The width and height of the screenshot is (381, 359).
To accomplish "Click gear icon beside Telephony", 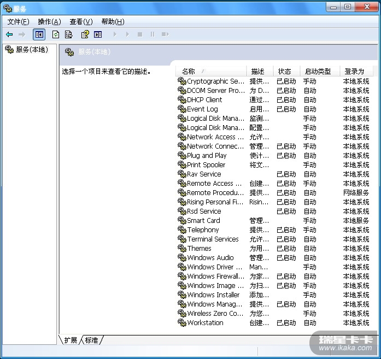I will 181,229.
